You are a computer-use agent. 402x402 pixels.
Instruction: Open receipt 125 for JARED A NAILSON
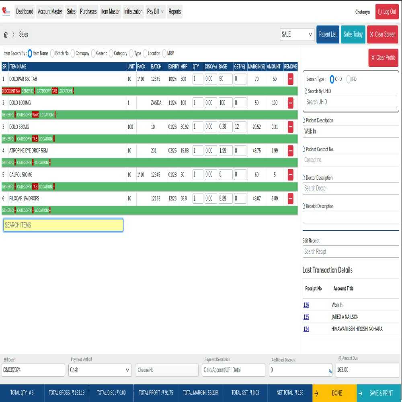point(306,317)
